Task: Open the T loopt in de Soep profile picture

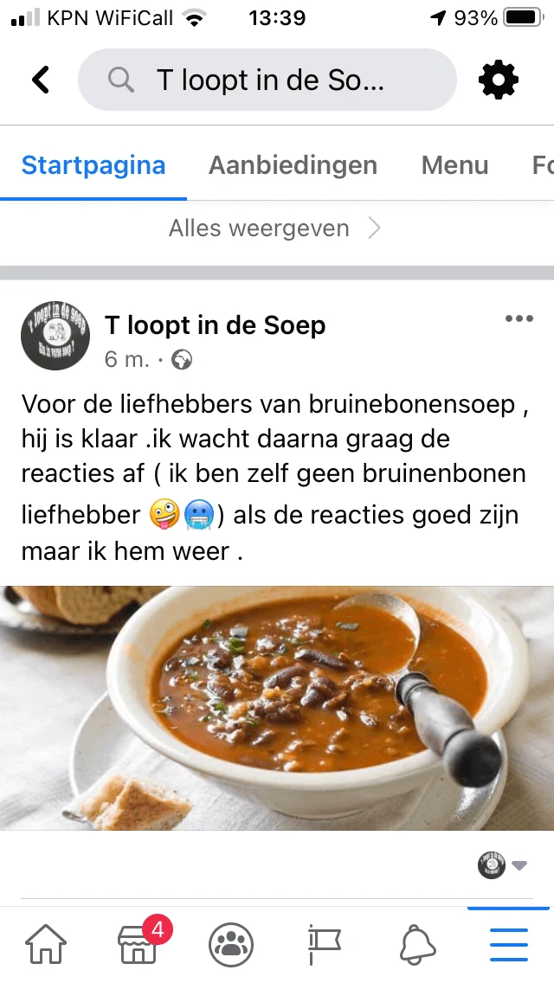Action: [x=55, y=336]
